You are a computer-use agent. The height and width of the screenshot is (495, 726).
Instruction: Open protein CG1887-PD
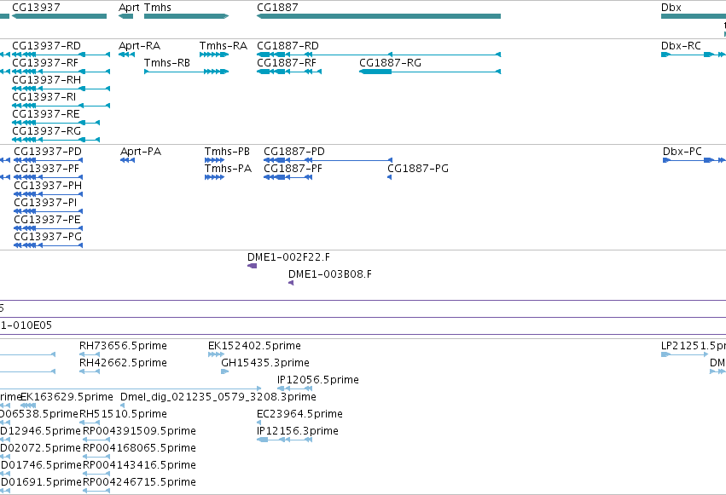[x=294, y=152]
